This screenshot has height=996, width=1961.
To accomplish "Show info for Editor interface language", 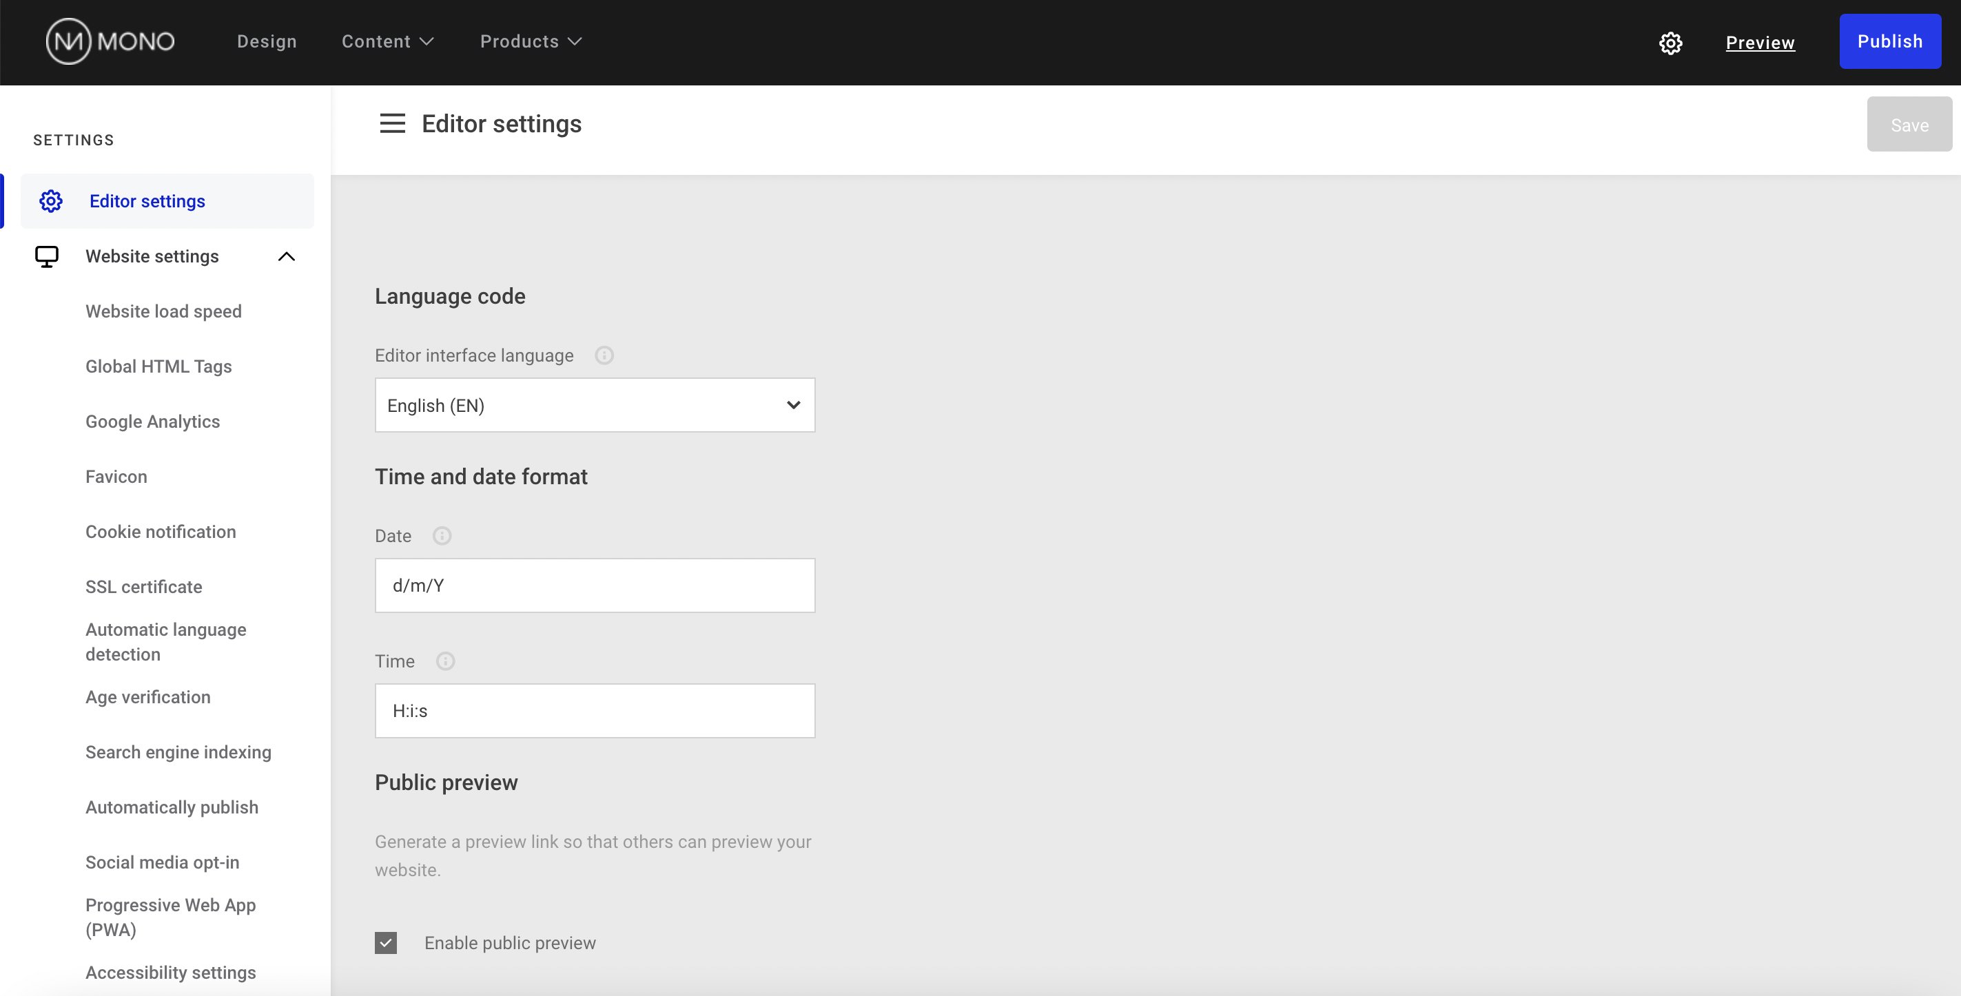I will 604,355.
